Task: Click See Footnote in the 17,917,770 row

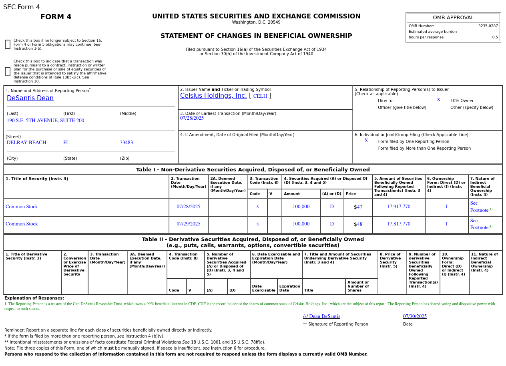Action: tap(481, 207)
